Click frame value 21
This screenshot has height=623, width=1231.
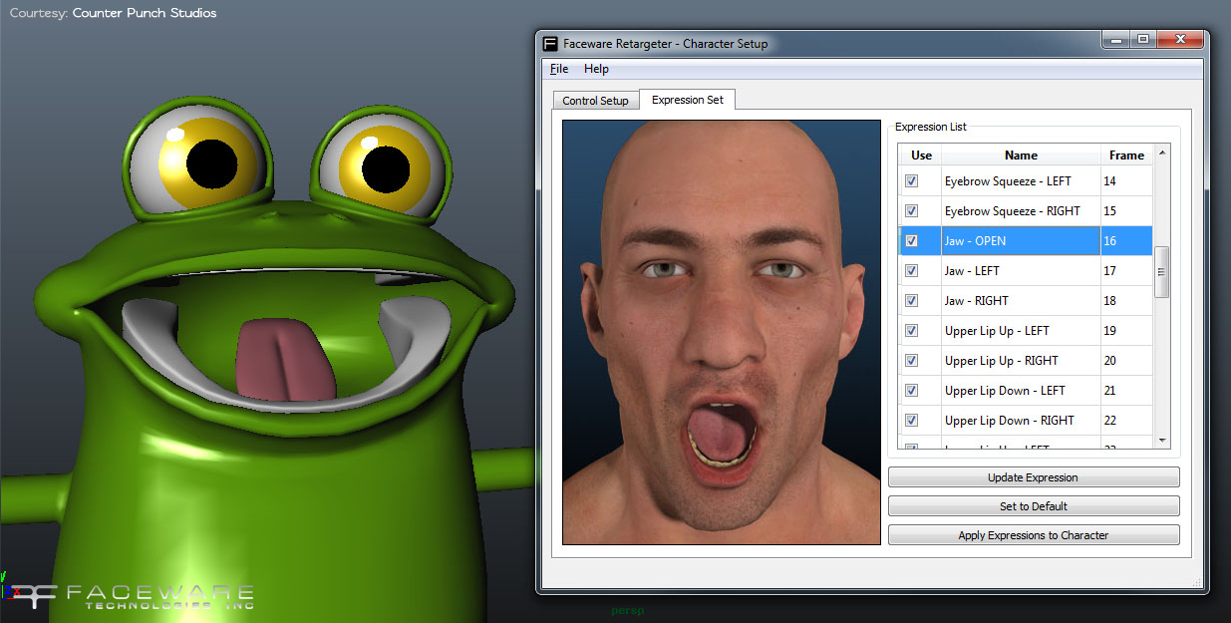tap(1109, 391)
